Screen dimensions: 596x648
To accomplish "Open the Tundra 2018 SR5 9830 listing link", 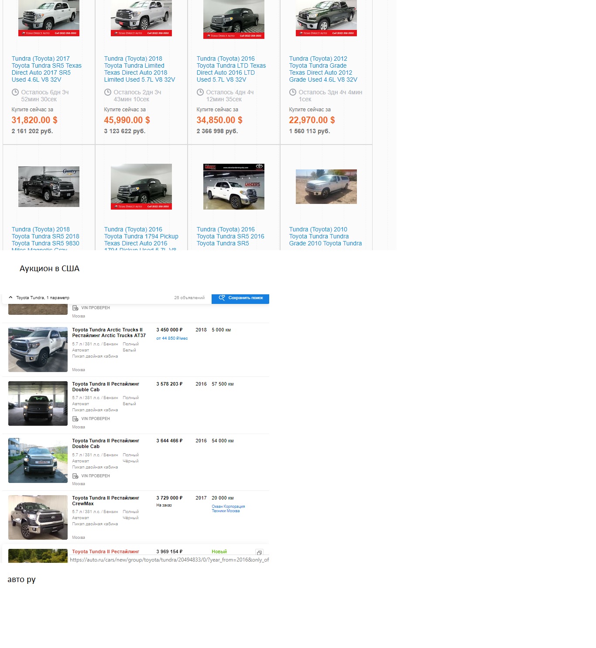I will pos(45,238).
